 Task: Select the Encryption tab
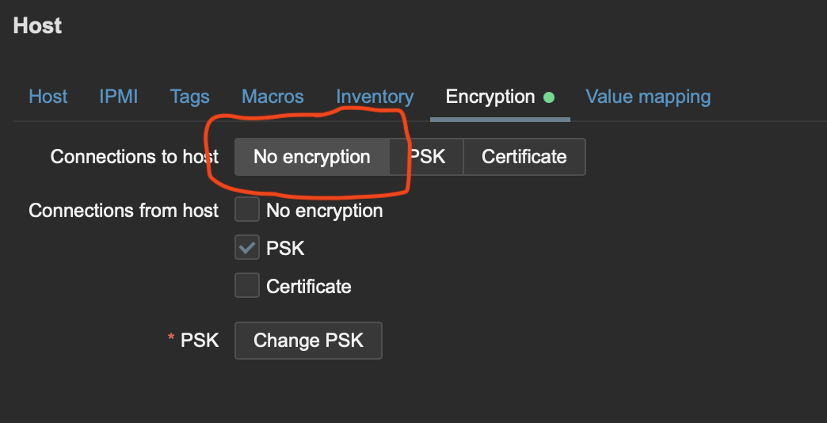coord(490,97)
